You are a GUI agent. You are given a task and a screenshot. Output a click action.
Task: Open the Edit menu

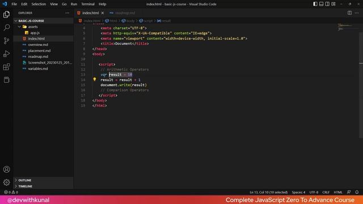(x=24, y=4)
